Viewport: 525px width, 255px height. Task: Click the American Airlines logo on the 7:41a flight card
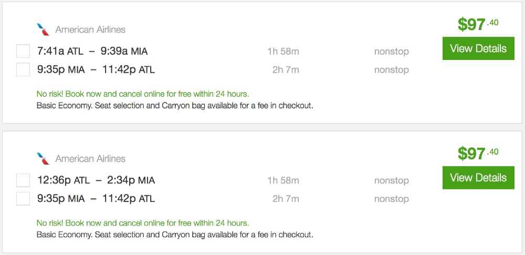43,29
